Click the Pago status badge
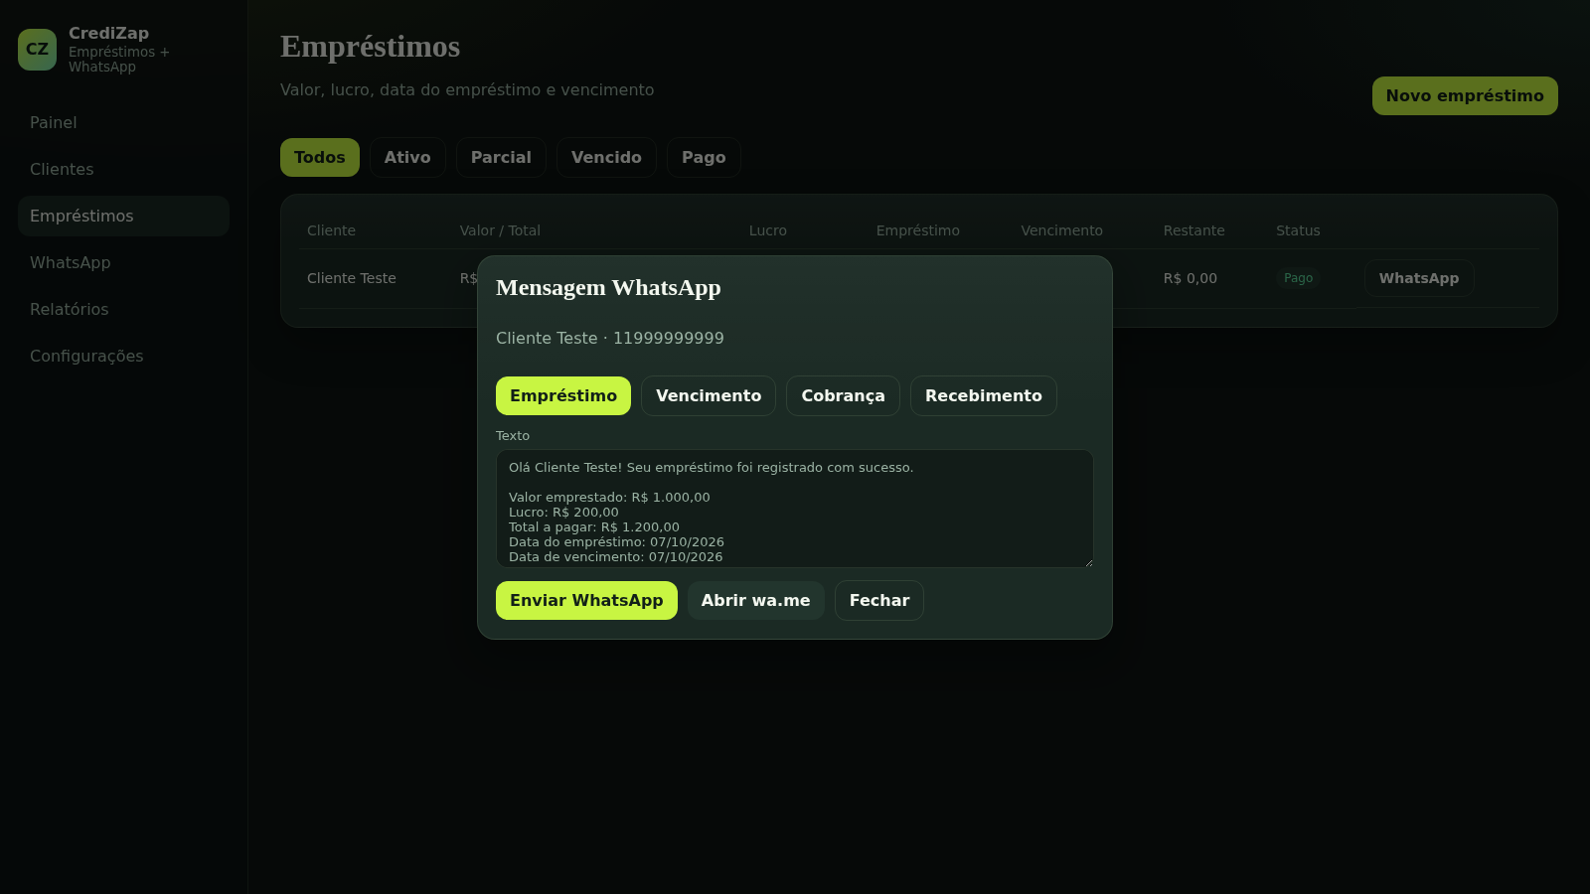 coord(1298,278)
